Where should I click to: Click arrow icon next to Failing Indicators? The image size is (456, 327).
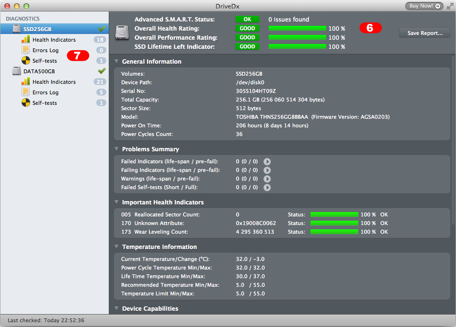(x=267, y=170)
